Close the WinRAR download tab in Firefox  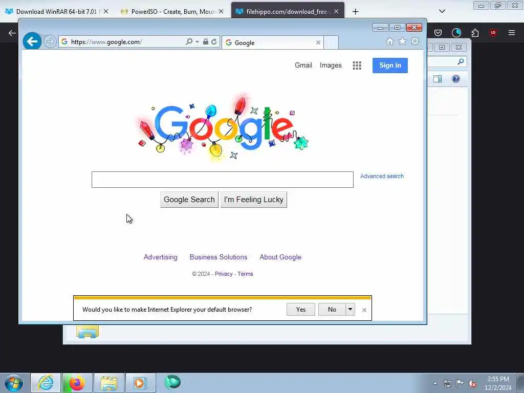click(106, 11)
